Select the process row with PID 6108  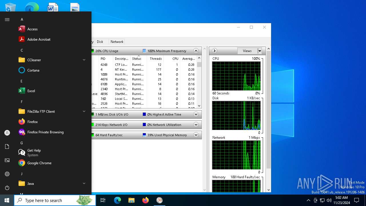(x=144, y=84)
